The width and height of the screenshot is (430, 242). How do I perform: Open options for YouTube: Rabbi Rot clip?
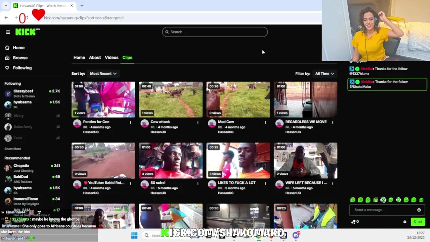(130, 184)
